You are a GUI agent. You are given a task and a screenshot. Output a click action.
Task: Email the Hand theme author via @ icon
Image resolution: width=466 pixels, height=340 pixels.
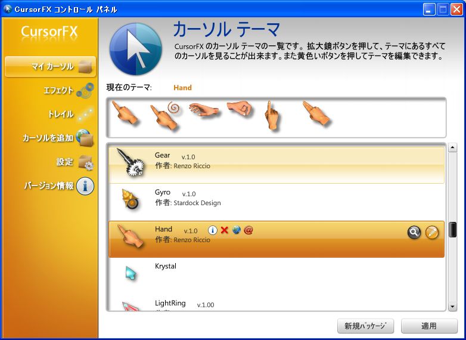pyautogui.click(x=248, y=230)
